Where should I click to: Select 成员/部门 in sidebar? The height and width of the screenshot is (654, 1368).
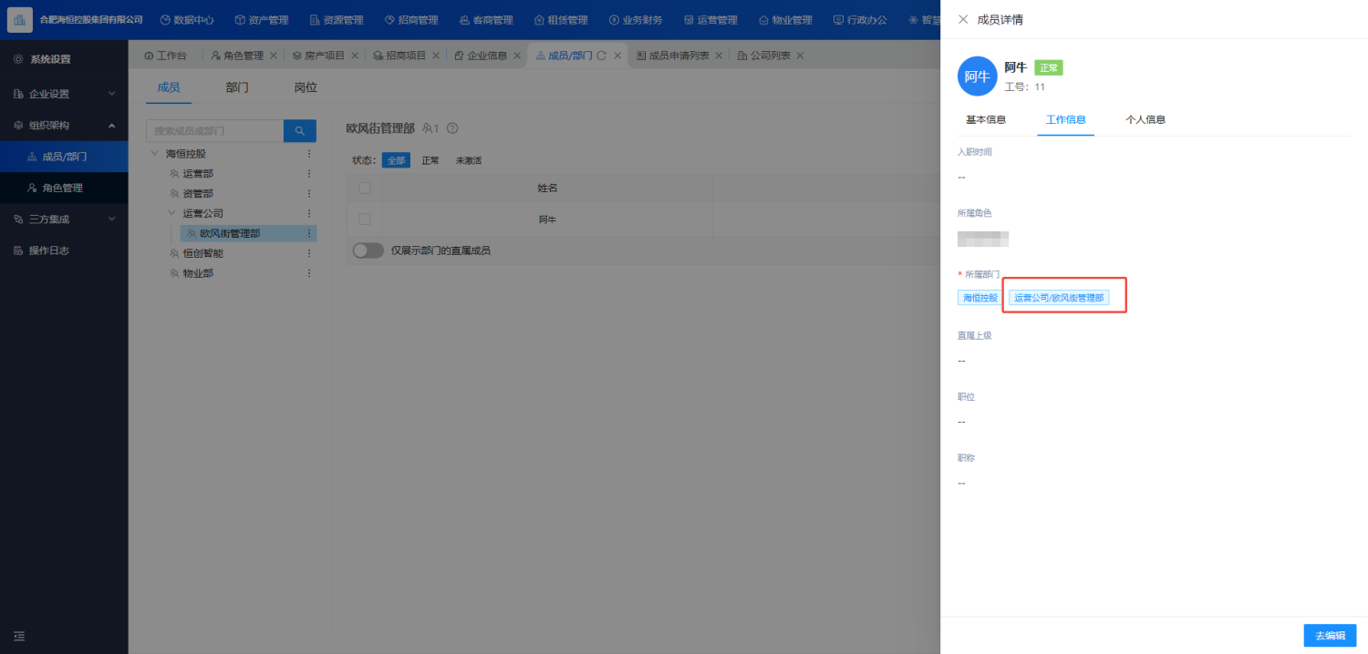click(x=64, y=157)
